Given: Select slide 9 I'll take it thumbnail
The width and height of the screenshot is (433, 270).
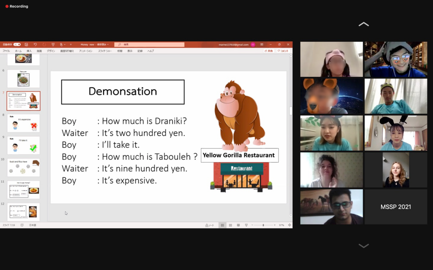Looking at the screenshot, I should point(24,145).
